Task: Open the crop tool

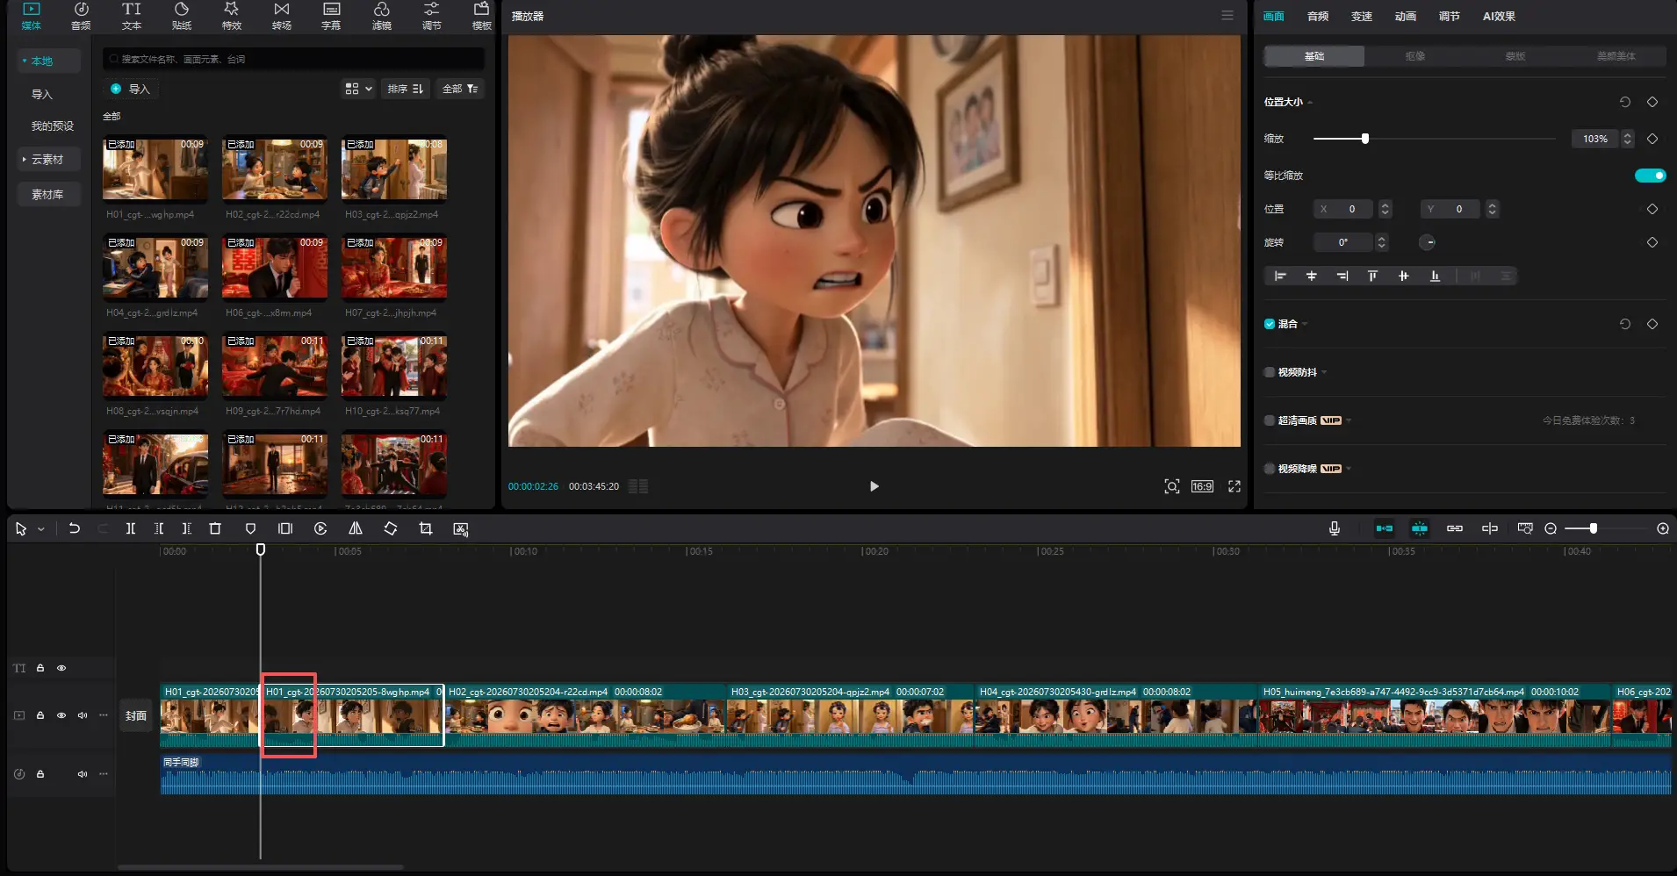Action: click(426, 528)
